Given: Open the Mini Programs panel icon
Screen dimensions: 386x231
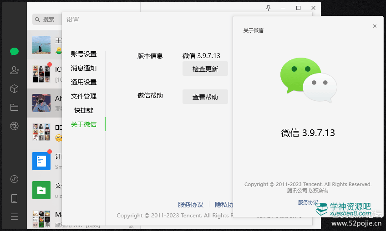Looking at the screenshot, I should (14, 179).
